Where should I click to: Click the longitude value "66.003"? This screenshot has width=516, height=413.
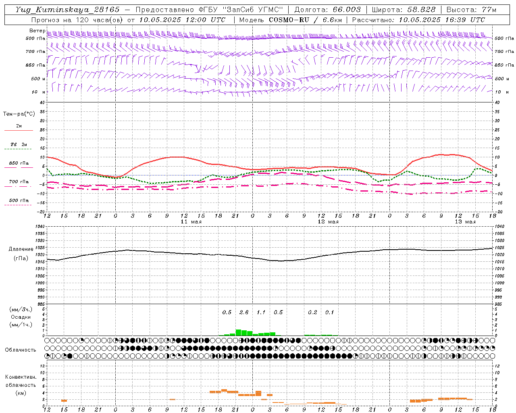(347, 10)
